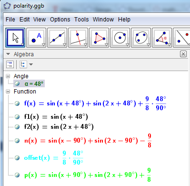Click the Angle group label

coord(21,76)
